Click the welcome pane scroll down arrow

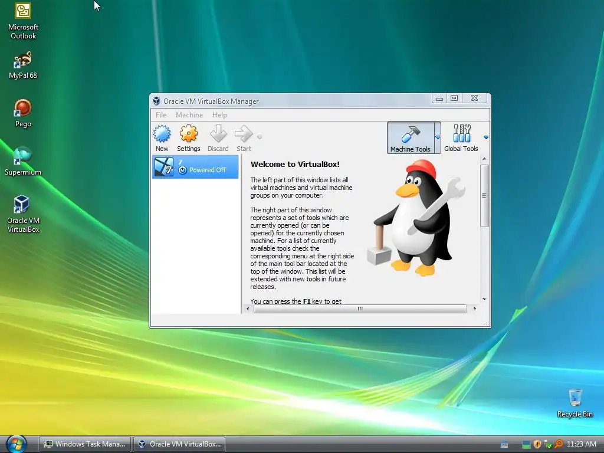point(484,299)
